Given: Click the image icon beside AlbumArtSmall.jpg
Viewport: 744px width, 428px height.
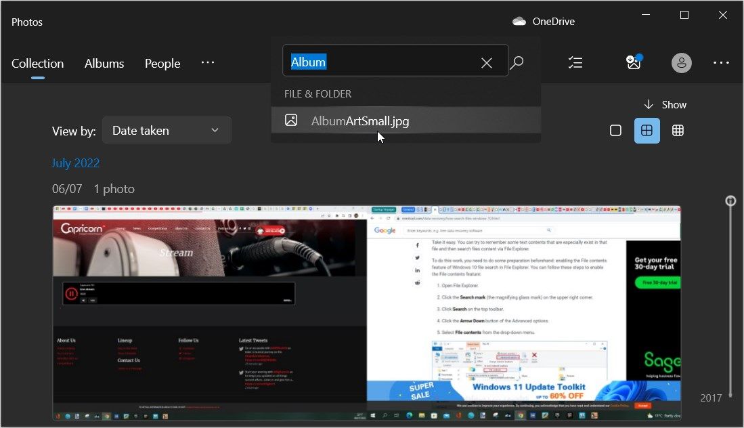Looking at the screenshot, I should tap(291, 121).
